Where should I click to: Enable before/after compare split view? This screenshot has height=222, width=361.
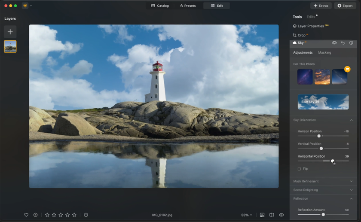[272, 215]
